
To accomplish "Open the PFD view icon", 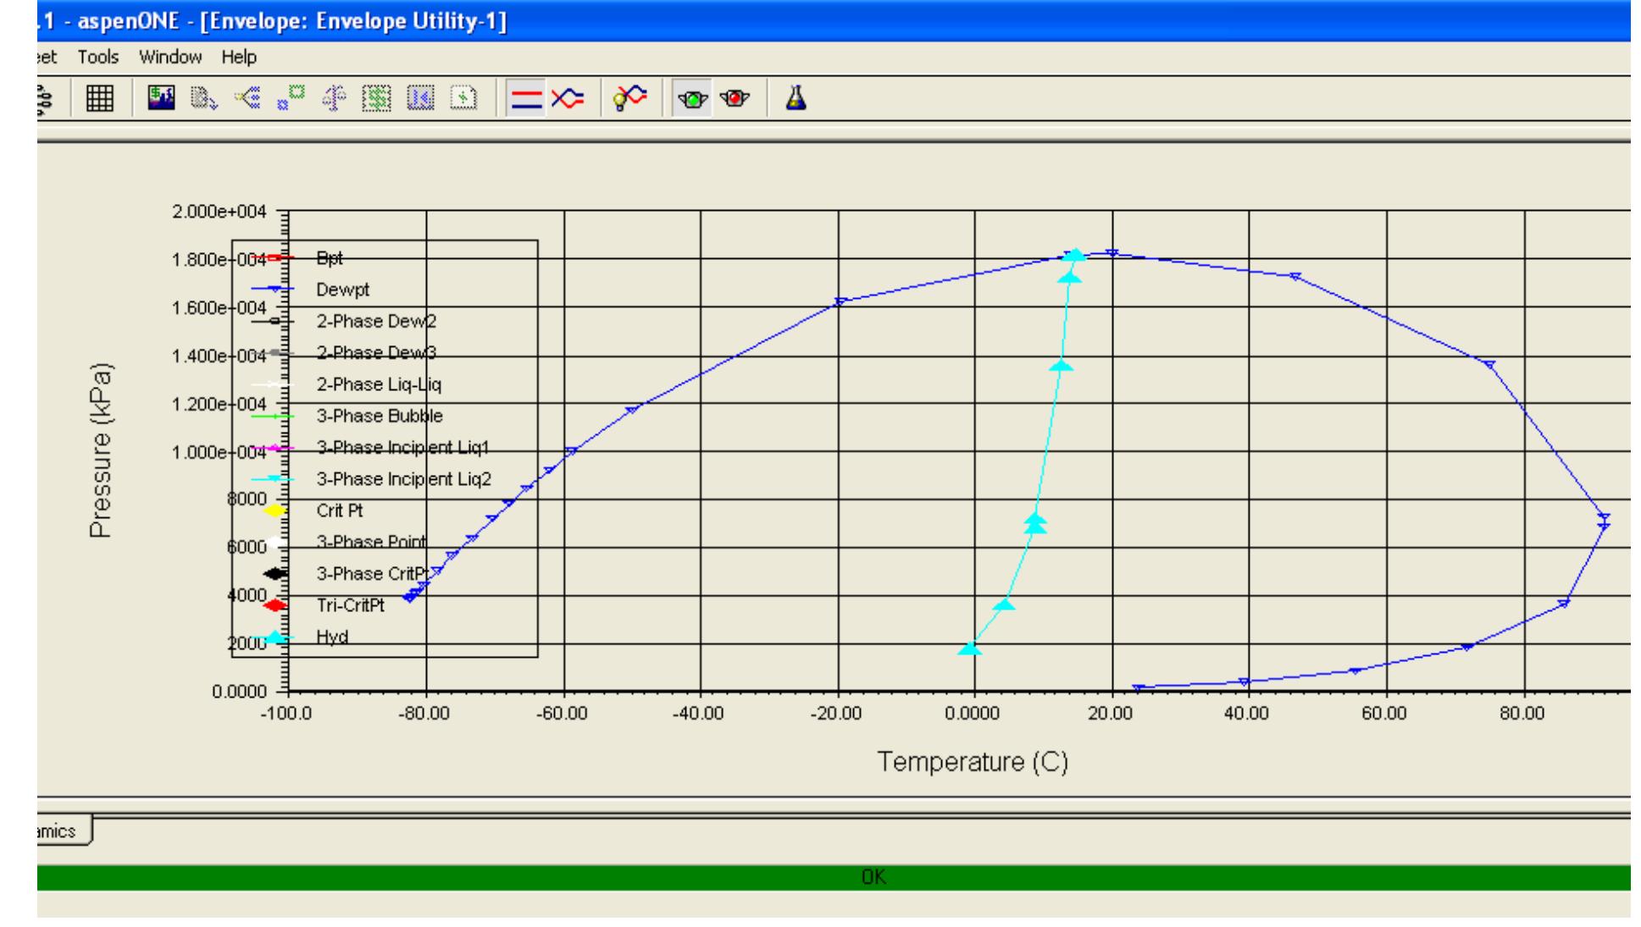I will pos(161,98).
